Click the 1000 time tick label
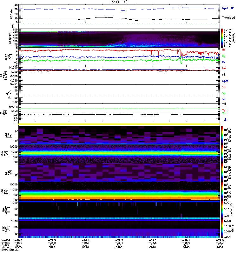This screenshot has height=254, width=238. click(220, 247)
